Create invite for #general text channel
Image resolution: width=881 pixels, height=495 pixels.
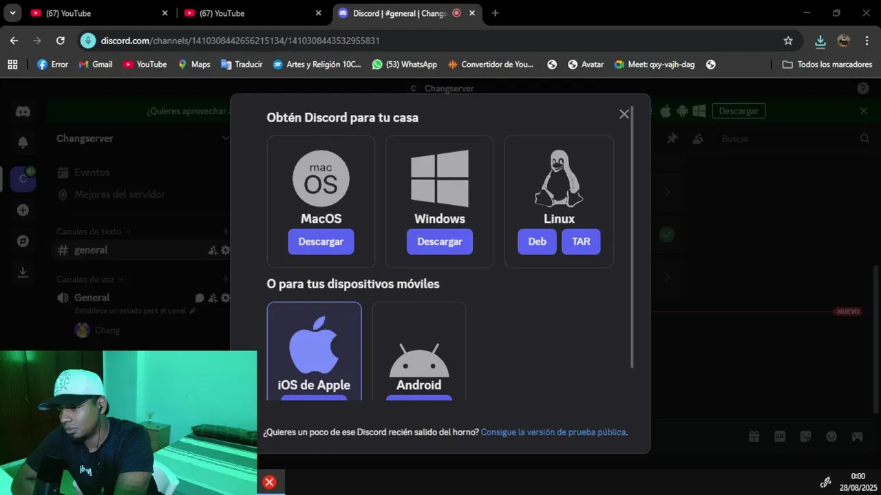pos(213,250)
